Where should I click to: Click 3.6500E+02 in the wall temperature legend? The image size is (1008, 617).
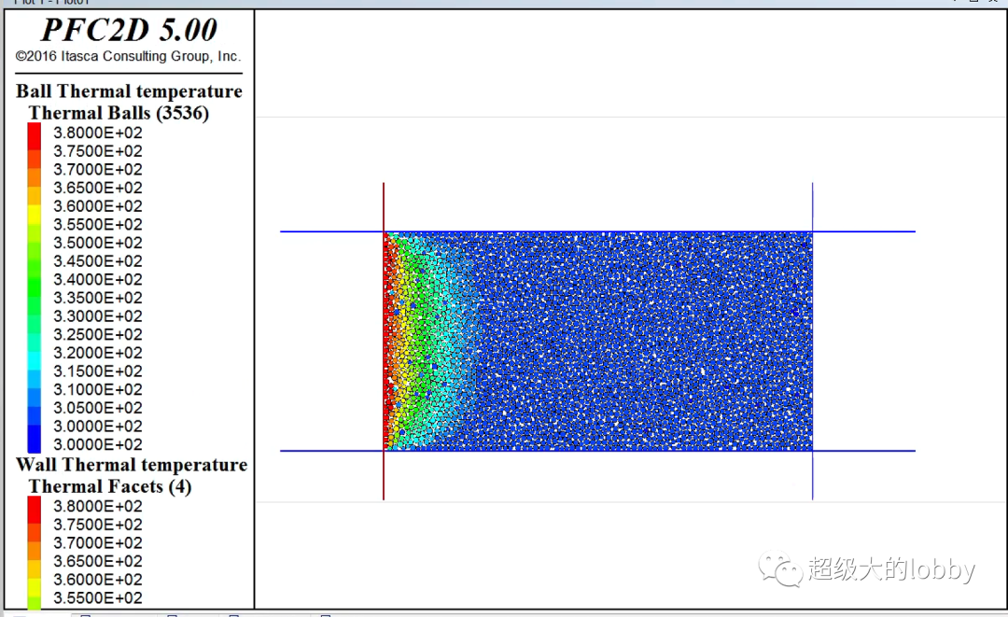(x=98, y=561)
